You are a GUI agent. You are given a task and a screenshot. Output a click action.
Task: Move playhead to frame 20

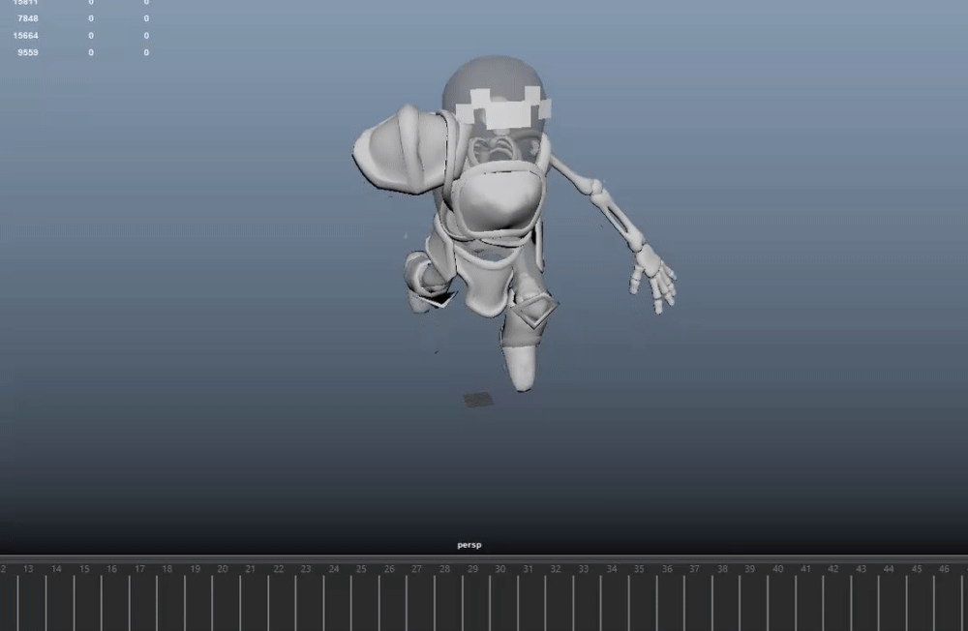(x=223, y=569)
